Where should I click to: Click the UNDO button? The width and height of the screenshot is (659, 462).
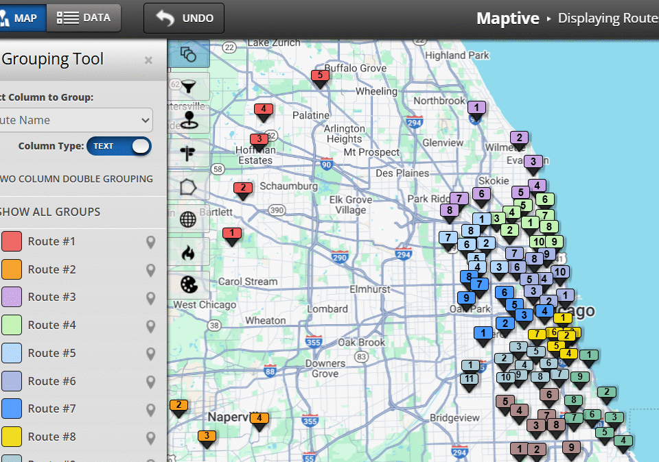coord(184,19)
